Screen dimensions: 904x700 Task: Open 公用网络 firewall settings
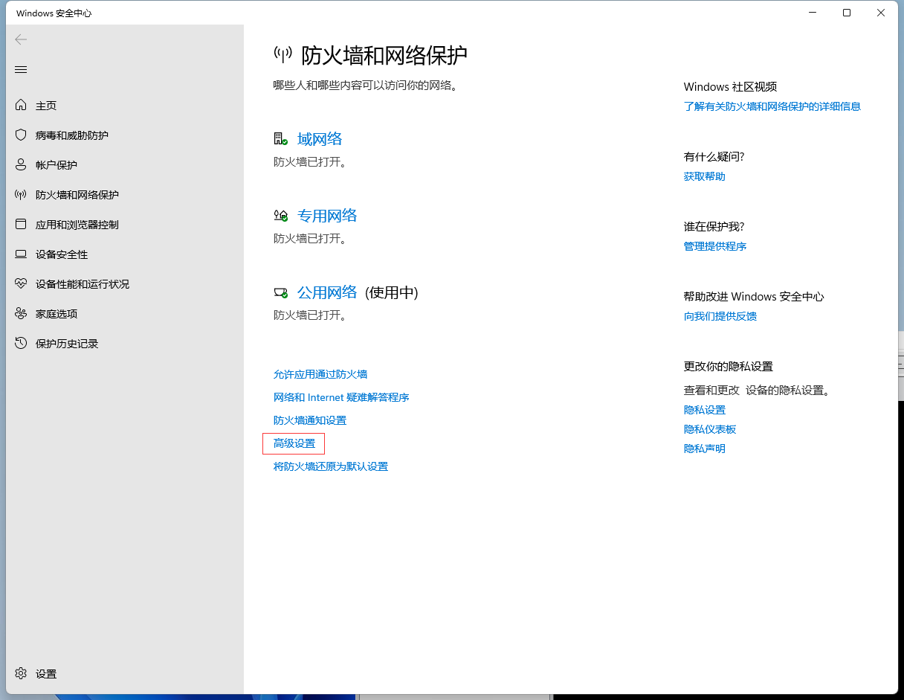click(327, 292)
